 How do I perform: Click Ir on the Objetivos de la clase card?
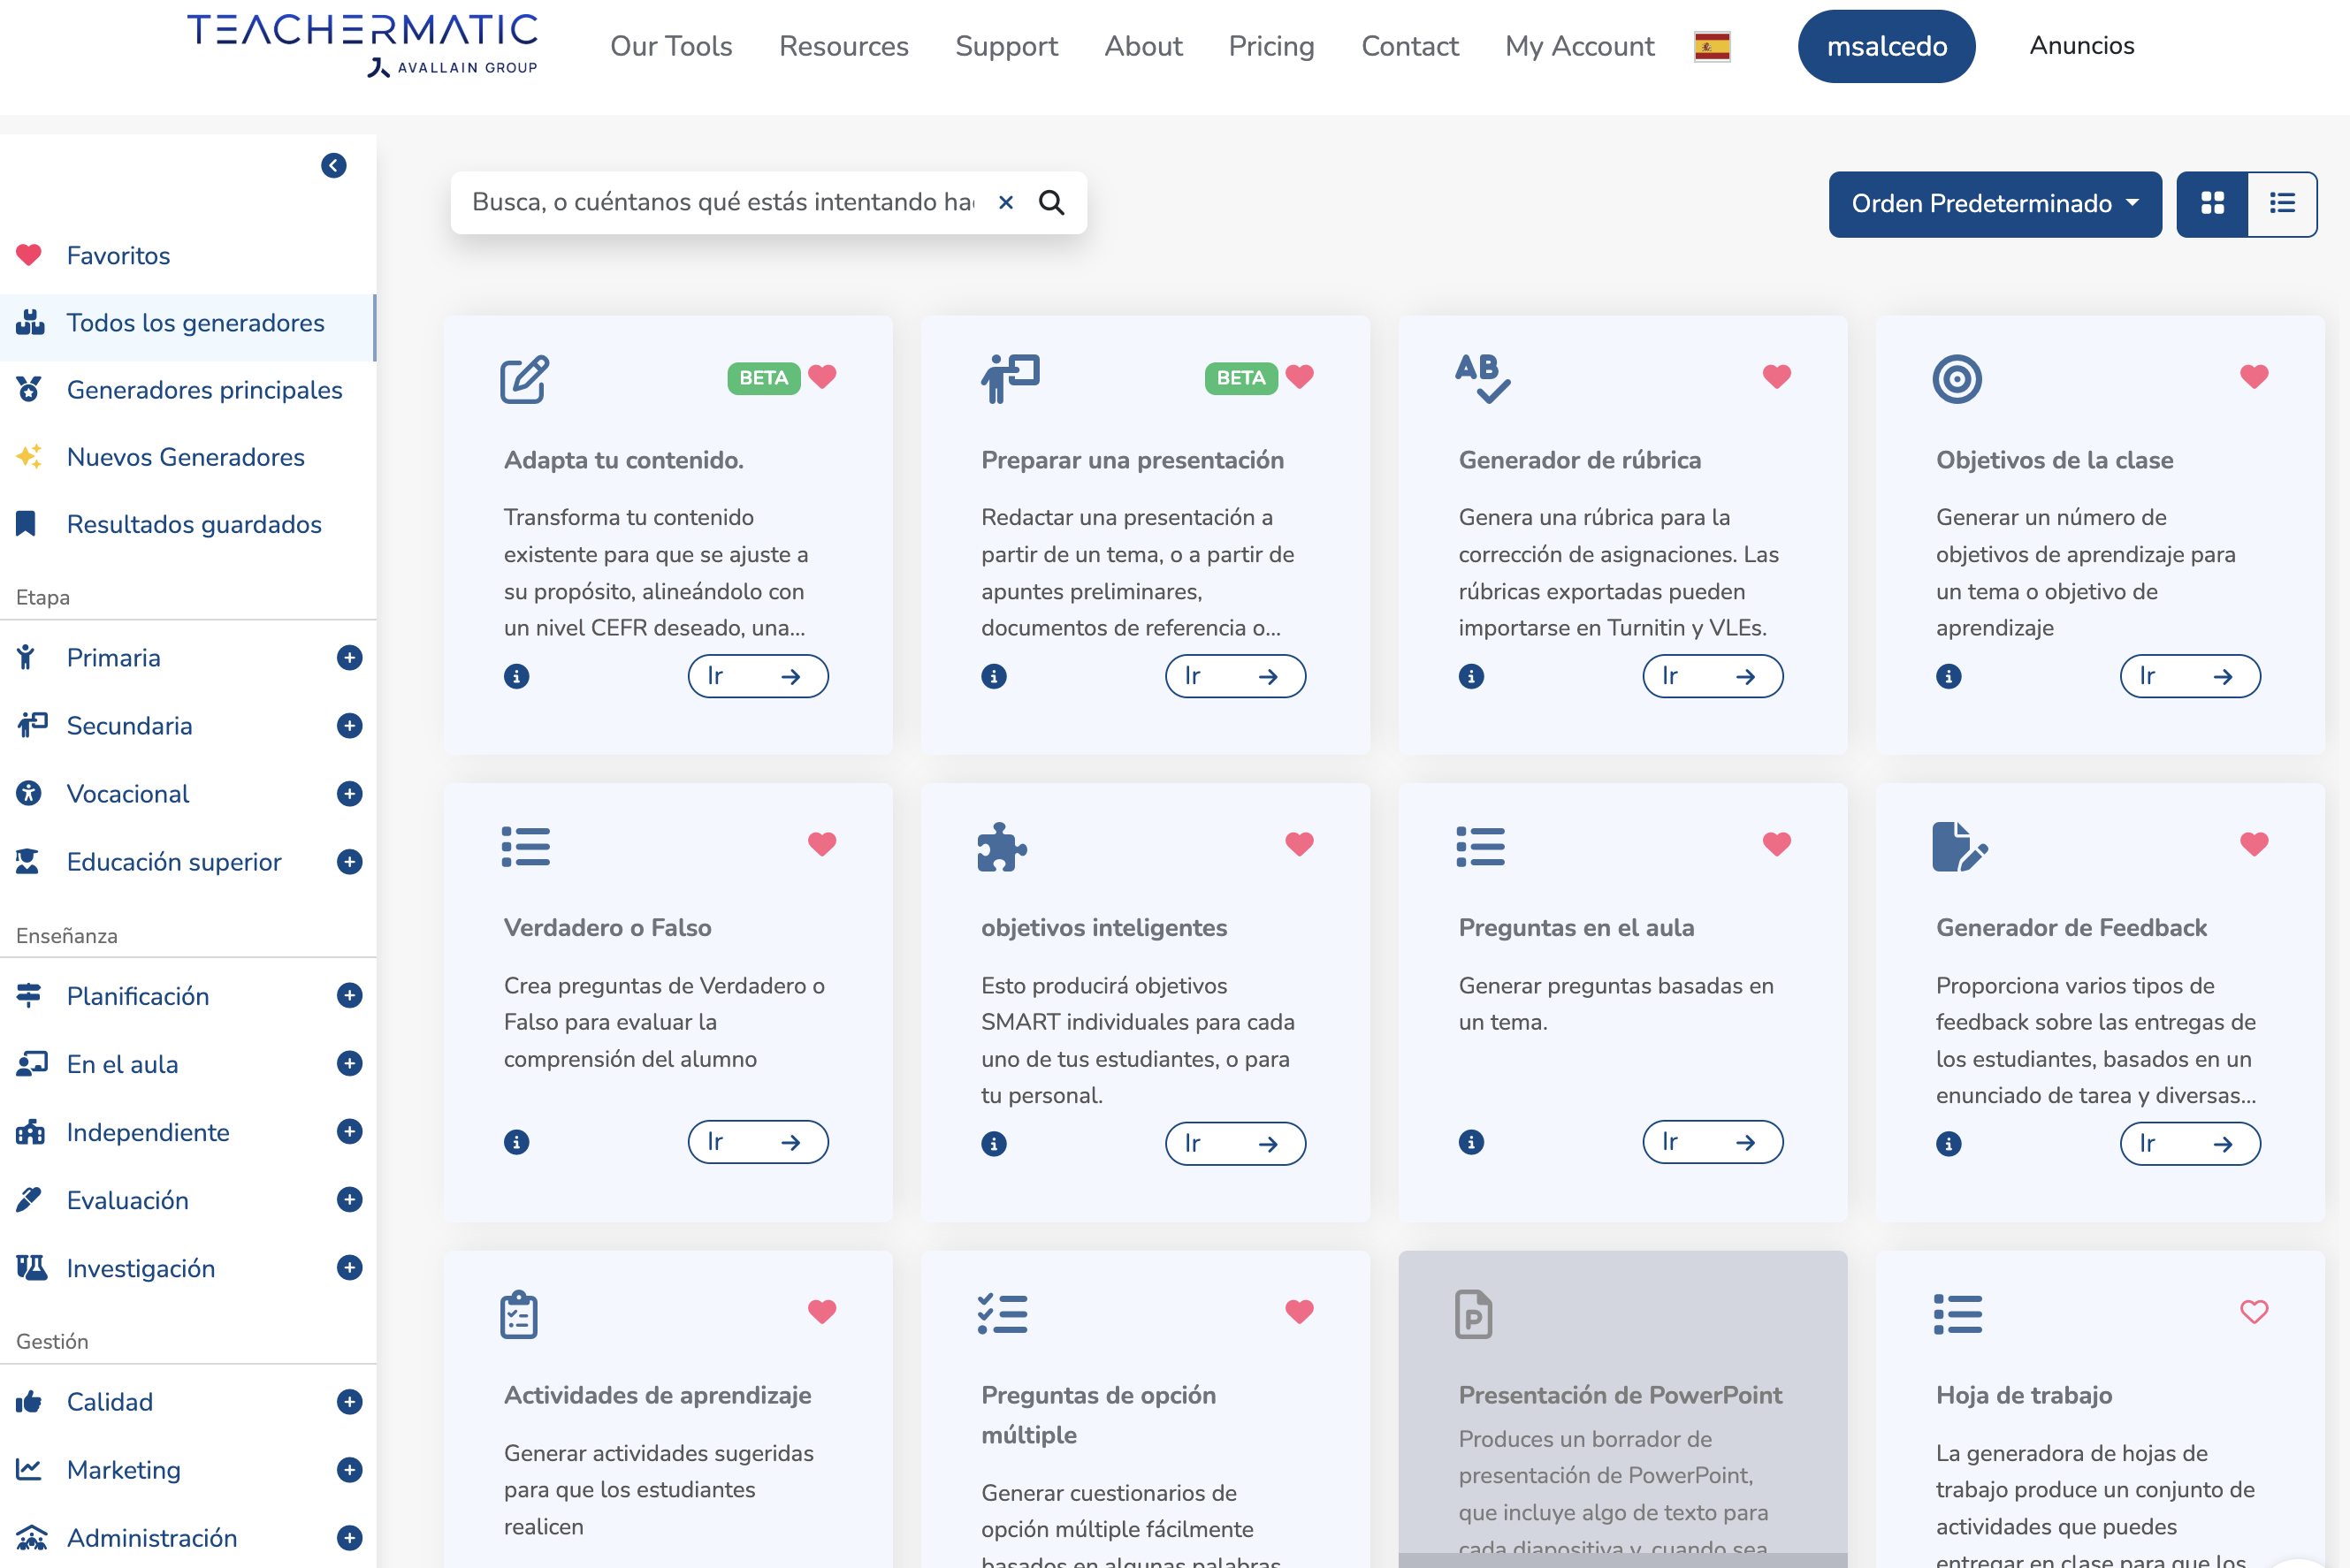point(2190,676)
